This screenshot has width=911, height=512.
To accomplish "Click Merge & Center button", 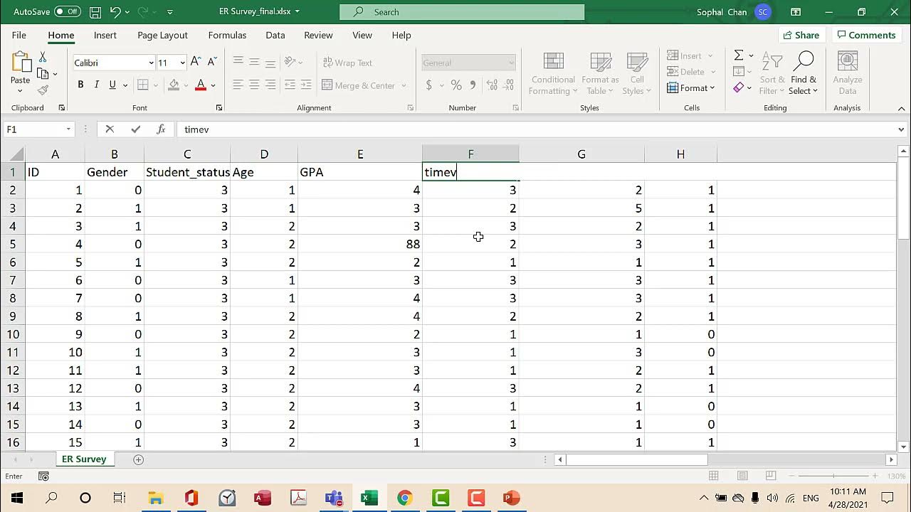I will click(x=359, y=85).
